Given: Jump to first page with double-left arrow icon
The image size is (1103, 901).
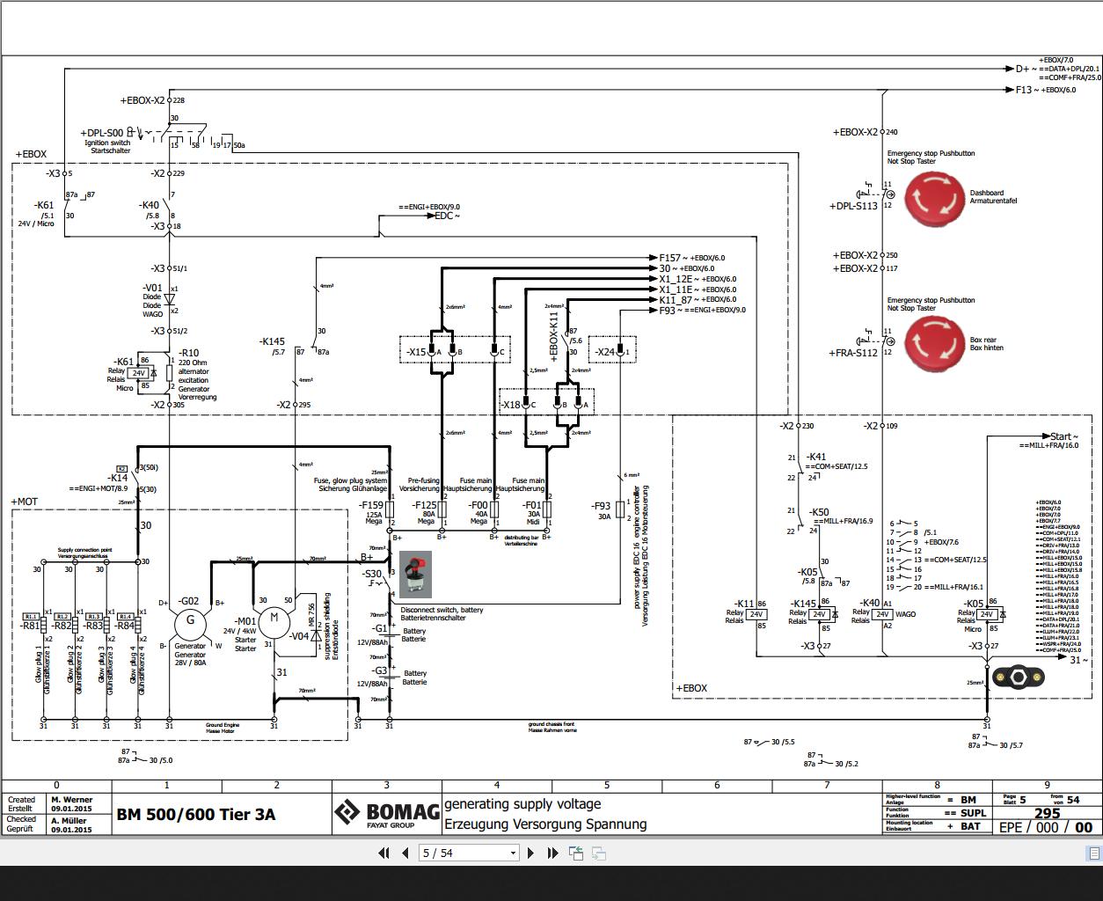Looking at the screenshot, I should pyautogui.click(x=383, y=853).
